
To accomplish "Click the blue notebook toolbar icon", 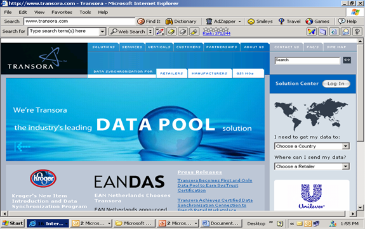I will (x=323, y=32).
